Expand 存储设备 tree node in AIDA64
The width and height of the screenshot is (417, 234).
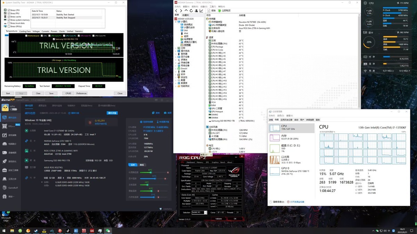click(x=176, y=63)
